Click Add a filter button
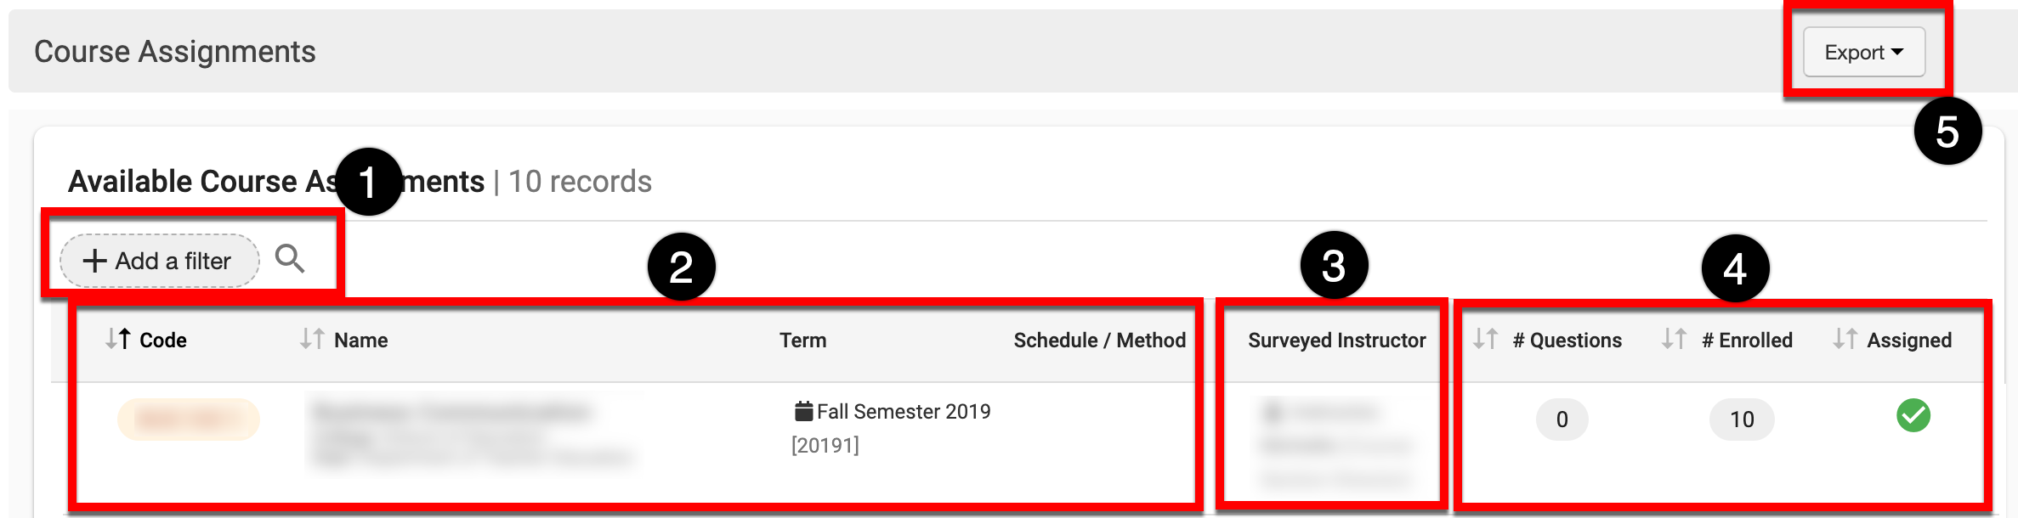Viewport: 2018px width, 518px height. (159, 261)
